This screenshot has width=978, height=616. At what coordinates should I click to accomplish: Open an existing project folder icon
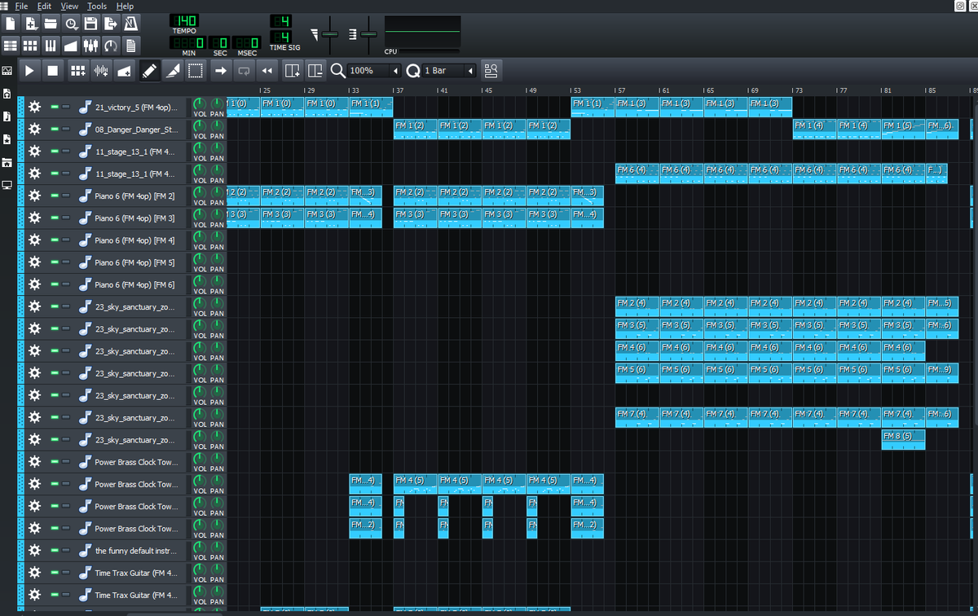[x=51, y=23]
